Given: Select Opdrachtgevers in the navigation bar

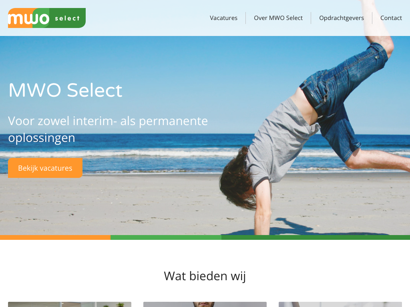Looking at the screenshot, I should pos(342,18).
